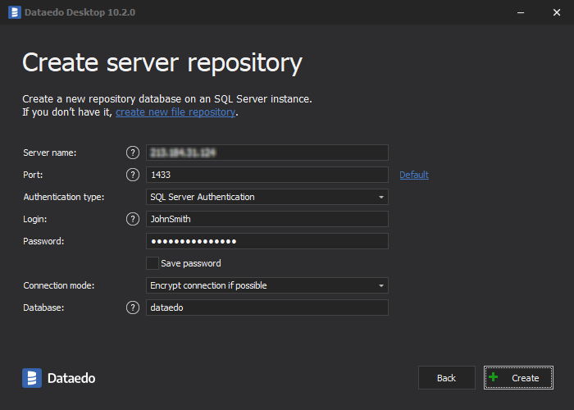The image size is (574, 410).
Task: Minimize the Dataedo Desktop window
Action: (519, 11)
